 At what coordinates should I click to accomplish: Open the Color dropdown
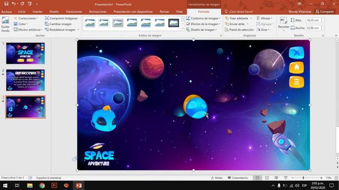(21, 24)
